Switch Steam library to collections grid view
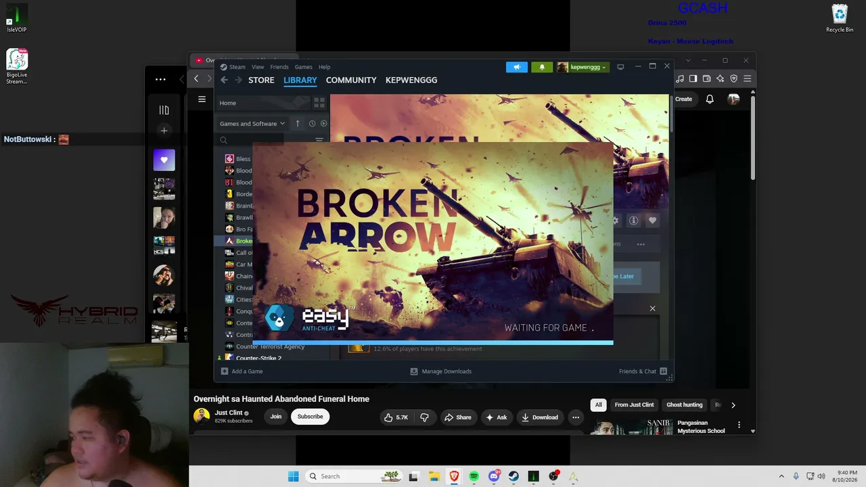 (319, 103)
